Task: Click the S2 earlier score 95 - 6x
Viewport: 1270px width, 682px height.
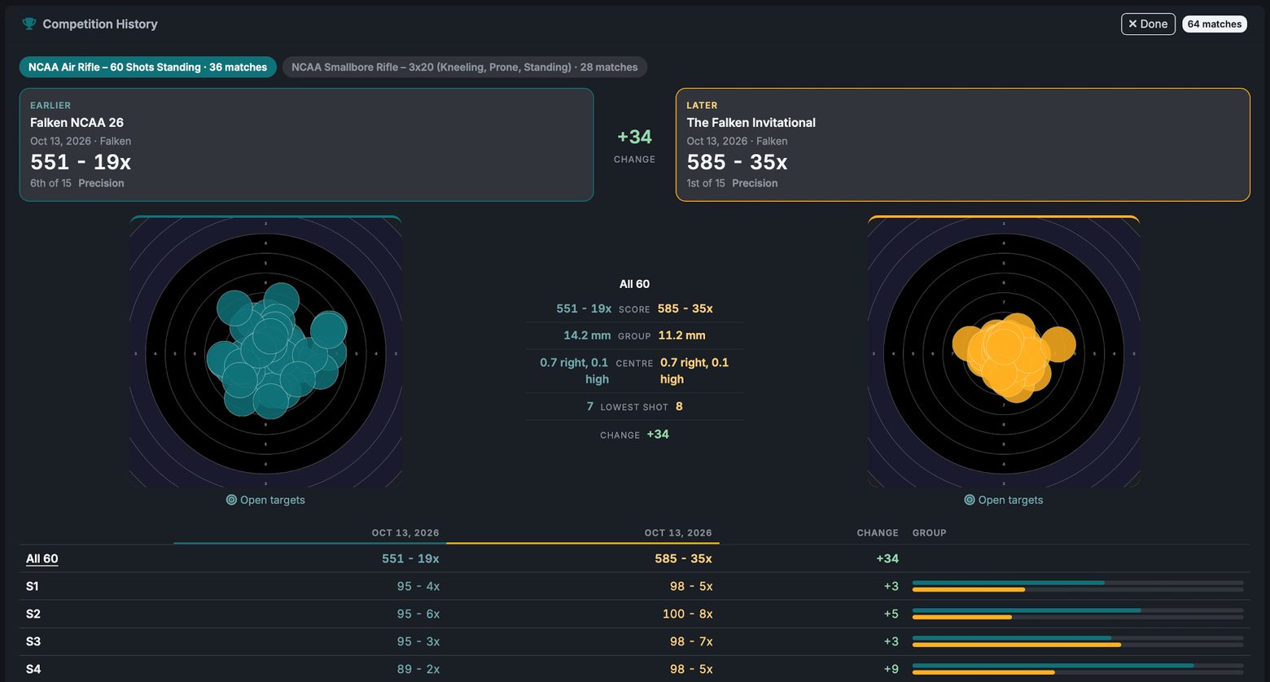Action: (418, 614)
